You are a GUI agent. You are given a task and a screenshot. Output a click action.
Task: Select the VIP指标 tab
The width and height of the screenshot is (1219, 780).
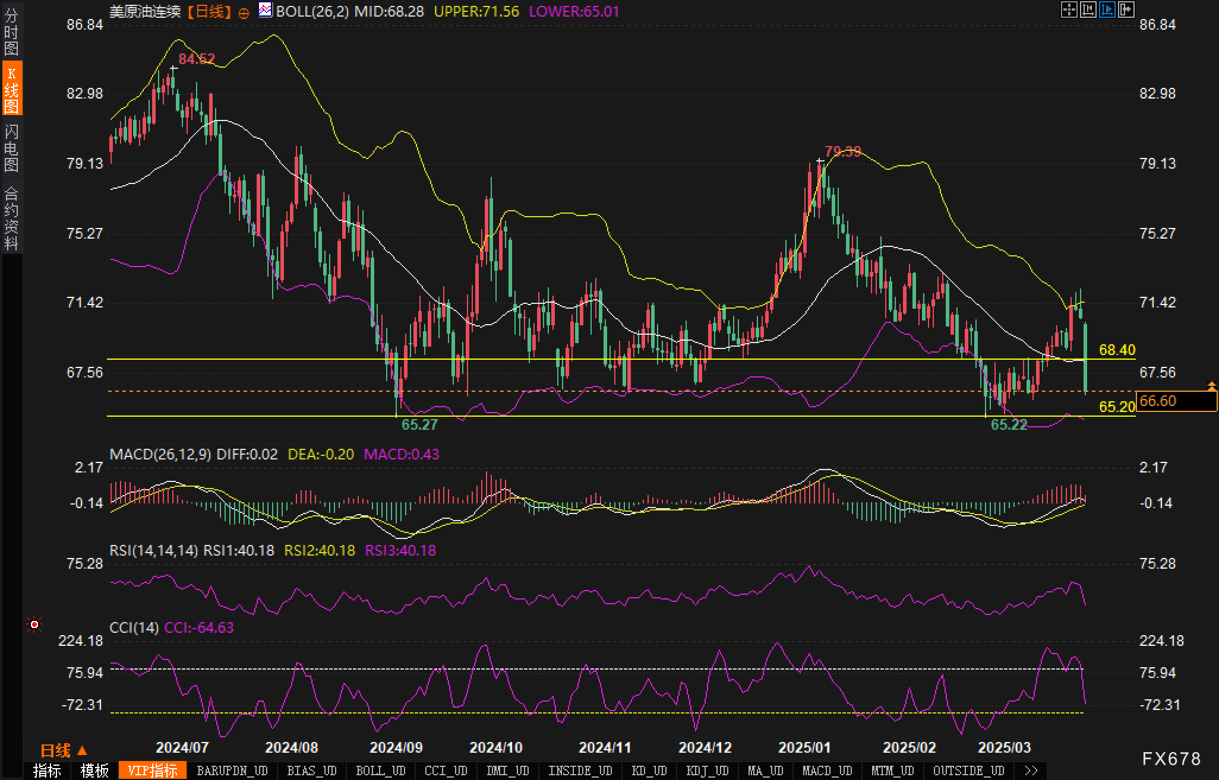[x=153, y=771]
